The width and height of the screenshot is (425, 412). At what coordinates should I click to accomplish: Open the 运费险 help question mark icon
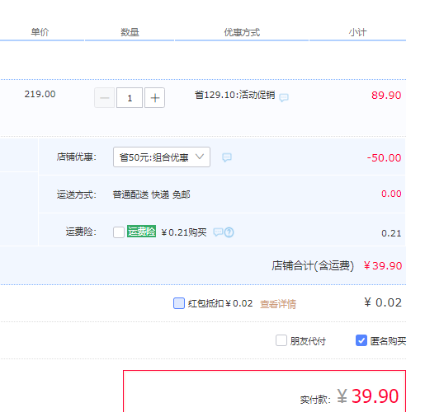click(x=229, y=232)
